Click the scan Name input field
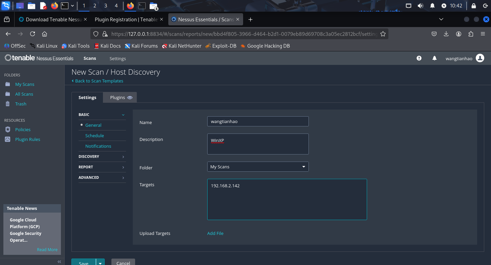The height and width of the screenshot is (265, 491). (258, 121)
